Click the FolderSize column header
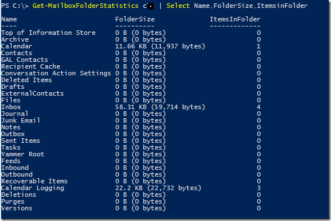This screenshot has width=331, height=221. coord(135,19)
